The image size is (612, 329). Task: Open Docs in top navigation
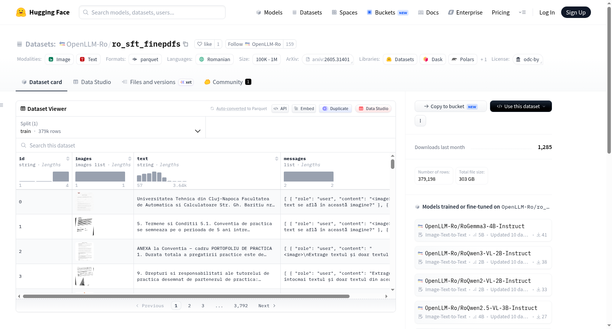coord(428,12)
